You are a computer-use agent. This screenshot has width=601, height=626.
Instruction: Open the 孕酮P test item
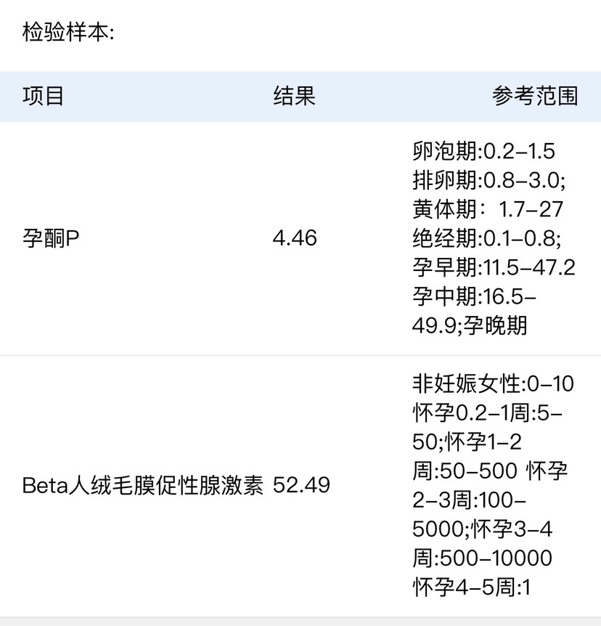[51, 238]
